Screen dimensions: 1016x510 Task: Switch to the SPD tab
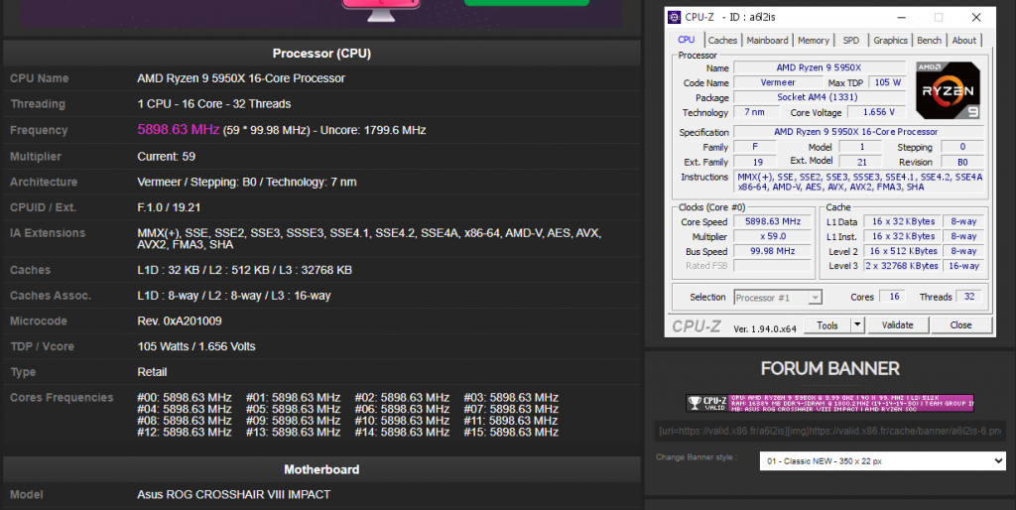(850, 40)
